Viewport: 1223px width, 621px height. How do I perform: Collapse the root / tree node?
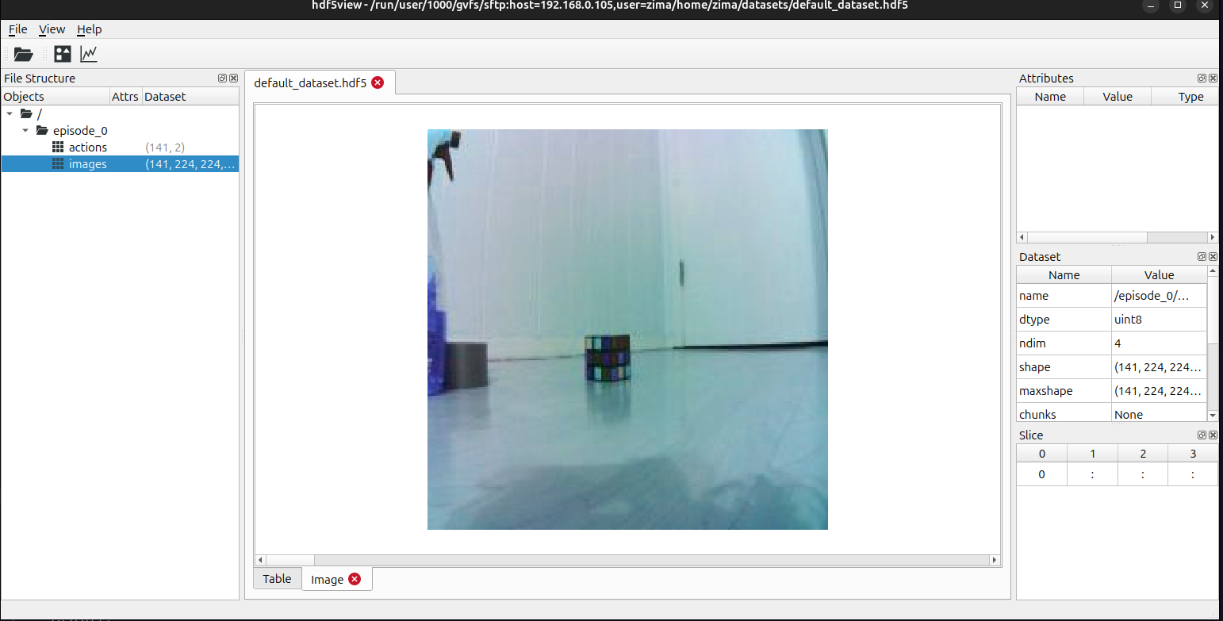pos(10,113)
